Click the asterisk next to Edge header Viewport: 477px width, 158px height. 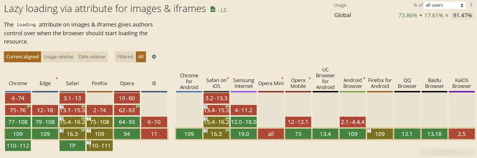[x=57, y=79]
